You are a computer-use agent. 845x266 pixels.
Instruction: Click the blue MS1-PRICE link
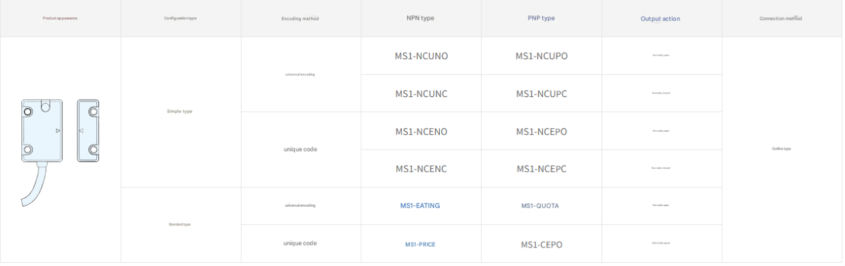click(x=420, y=245)
